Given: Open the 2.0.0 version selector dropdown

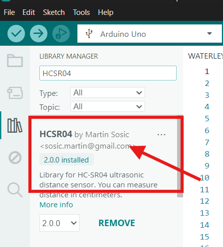Looking at the screenshot, I should pos(59,223).
